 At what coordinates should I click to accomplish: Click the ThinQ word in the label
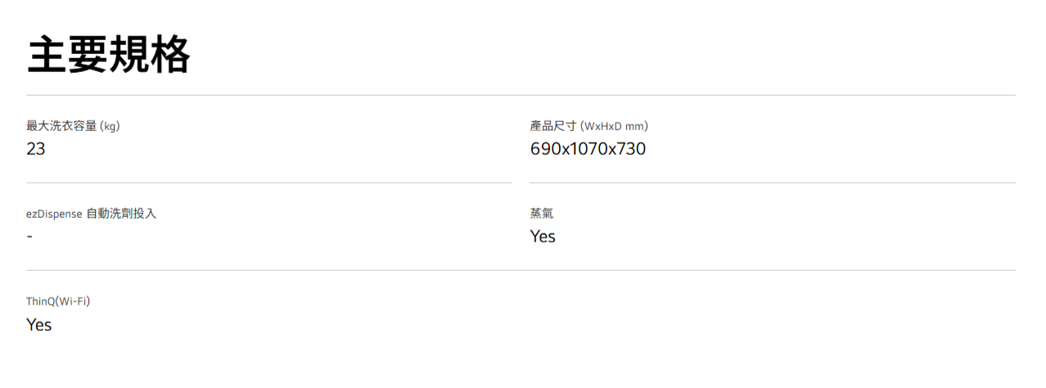point(41,301)
